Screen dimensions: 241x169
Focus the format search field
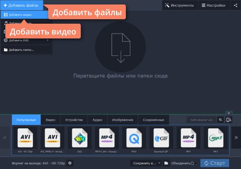(201, 120)
